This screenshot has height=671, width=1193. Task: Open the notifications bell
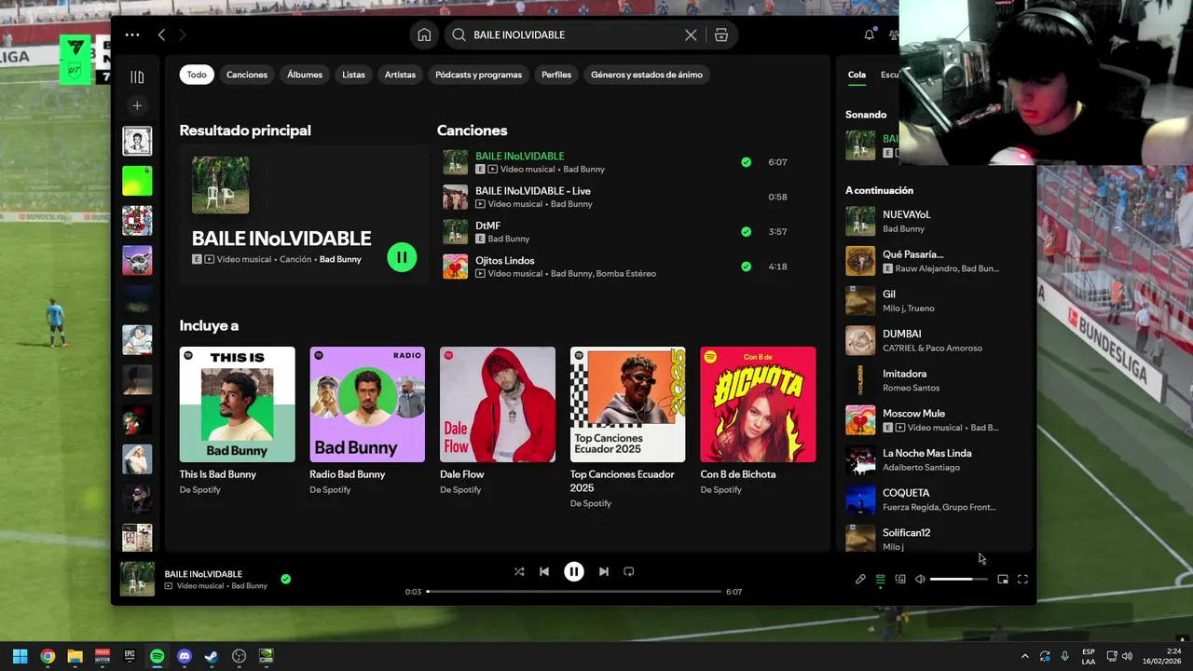click(x=869, y=34)
